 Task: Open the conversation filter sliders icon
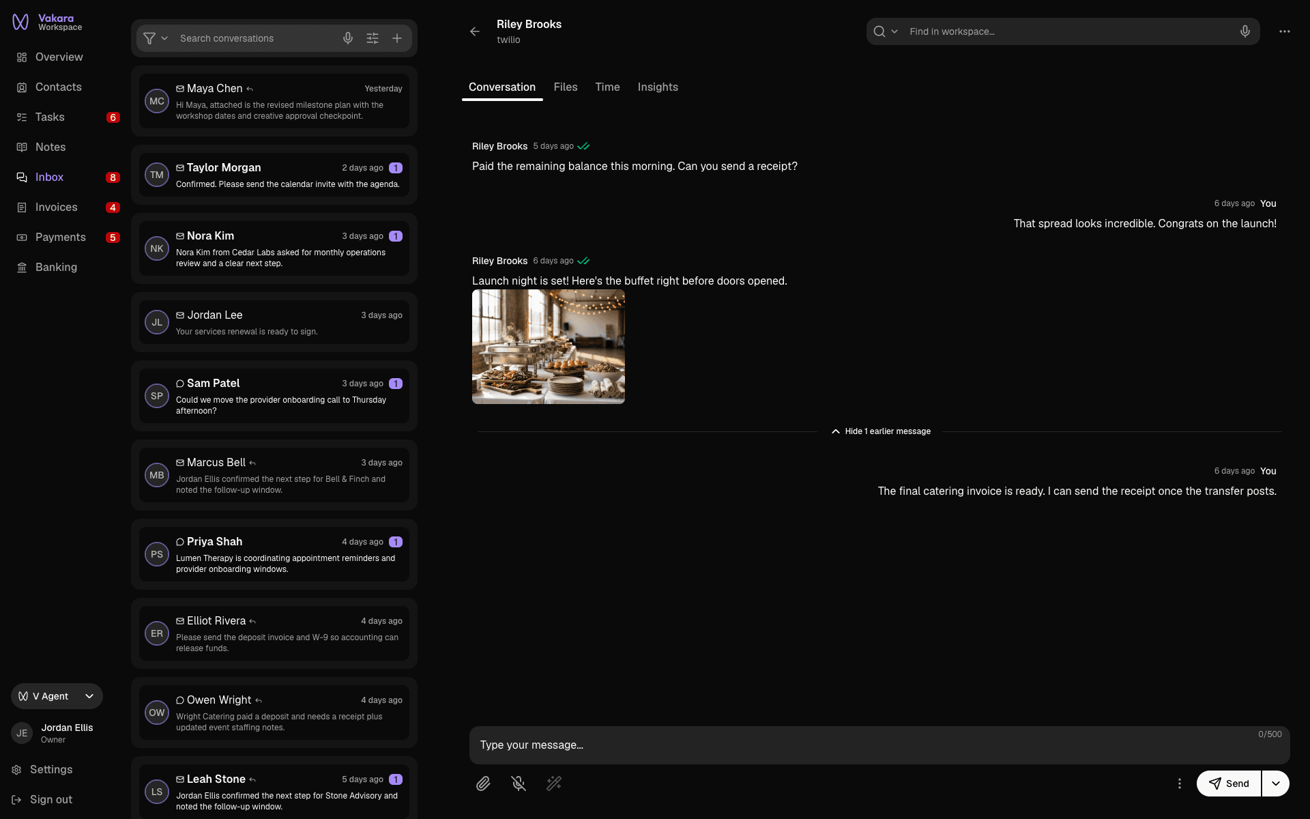(373, 38)
